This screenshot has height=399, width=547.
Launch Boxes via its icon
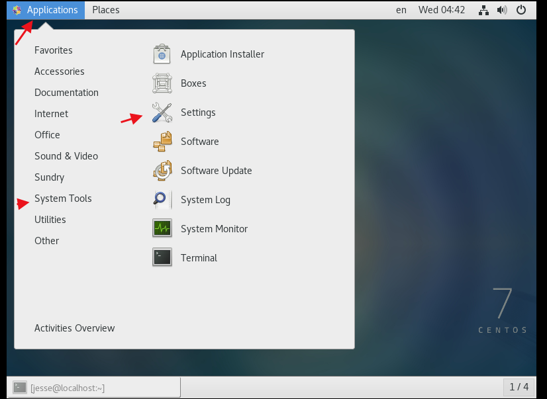162,83
